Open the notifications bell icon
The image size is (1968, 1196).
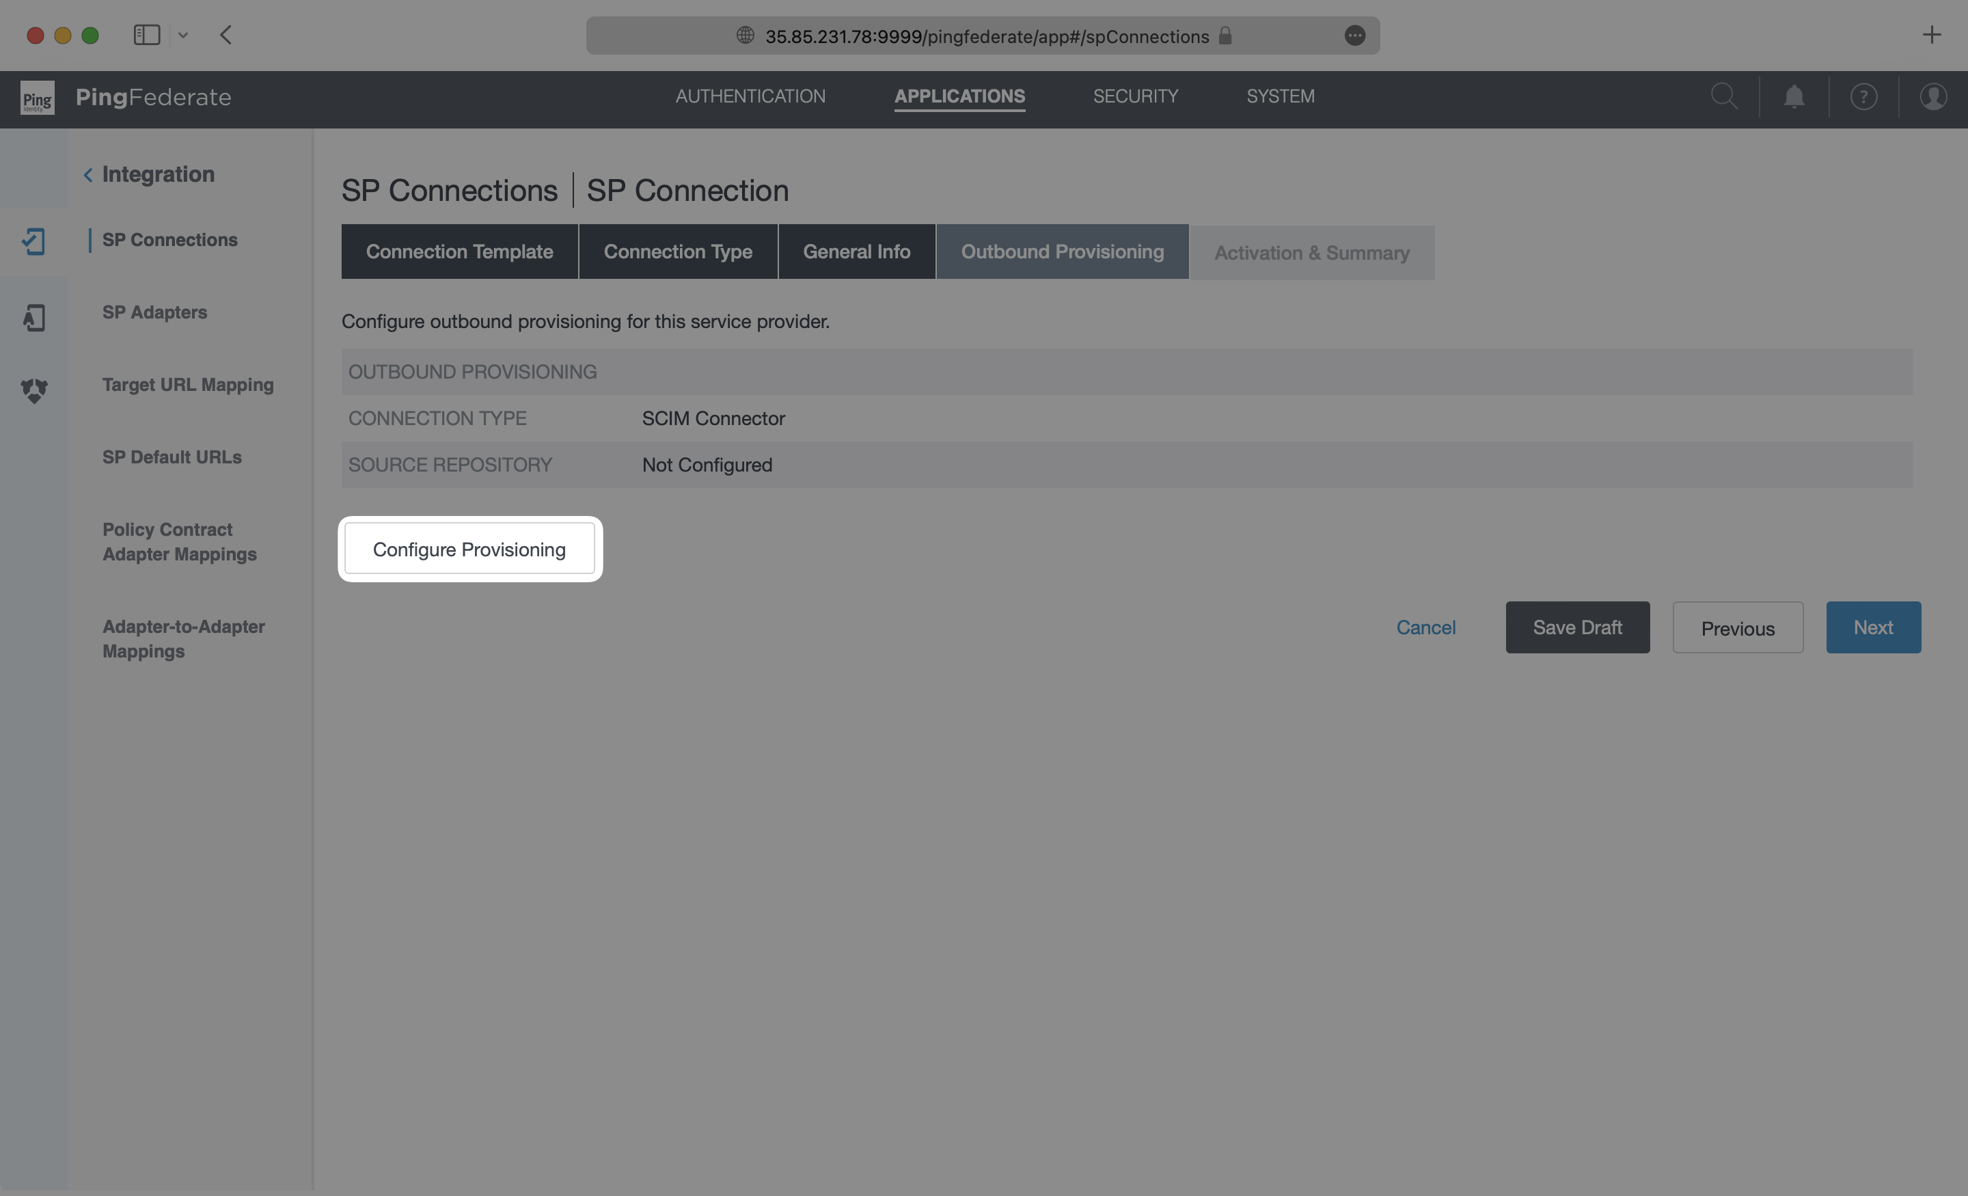click(x=1794, y=96)
